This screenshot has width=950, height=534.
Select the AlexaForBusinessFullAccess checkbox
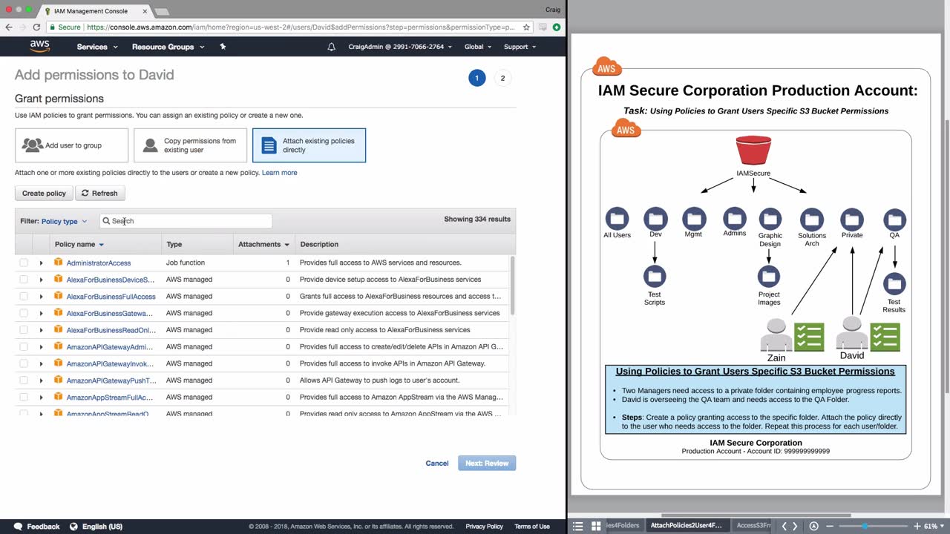(24, 296)
